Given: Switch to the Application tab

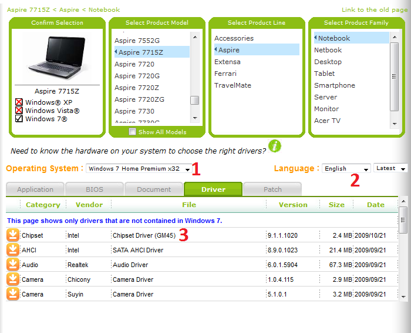Looking at the screenshot, I should click(35, 189).
